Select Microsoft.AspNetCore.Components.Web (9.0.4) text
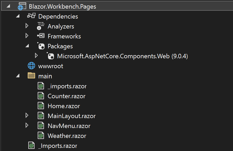Image resolution: width=233 pixels, height=151 pixels. [123, 56]
